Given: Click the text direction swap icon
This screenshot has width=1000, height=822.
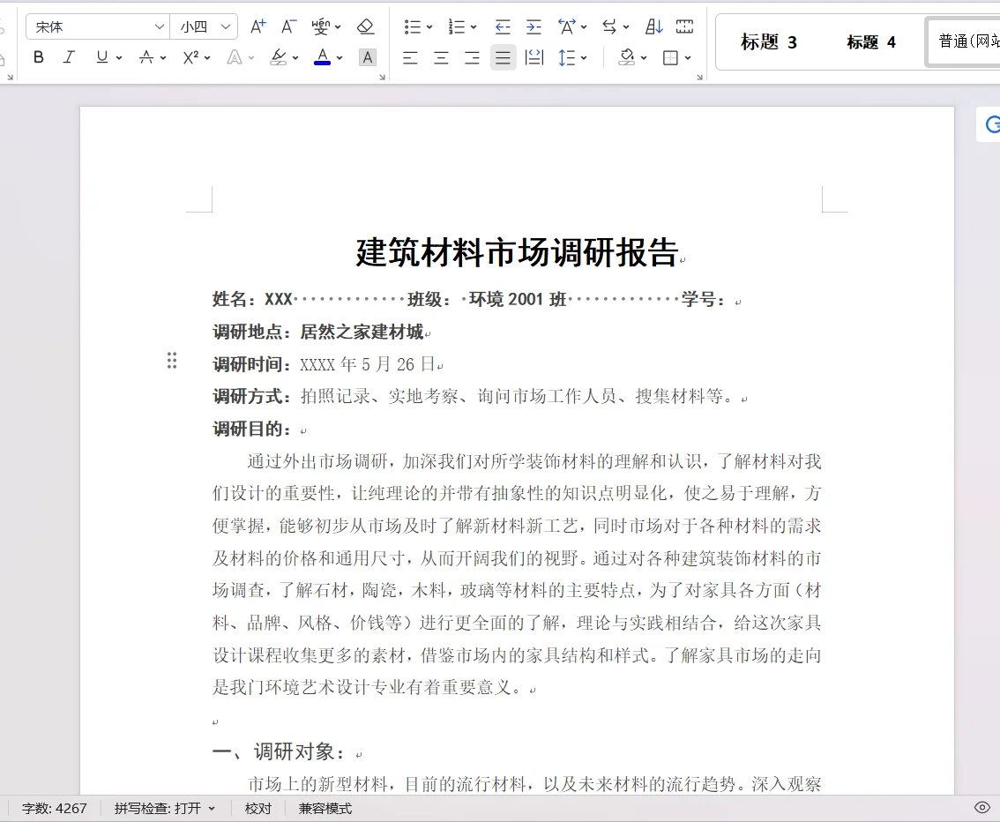Looking at the screenshot, I should click(x=609, y=26).
